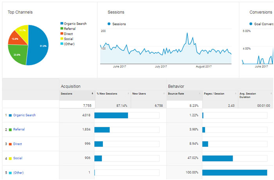Click the '6,758' new users total
Viewport: 274px width, 180px height.
159,106
